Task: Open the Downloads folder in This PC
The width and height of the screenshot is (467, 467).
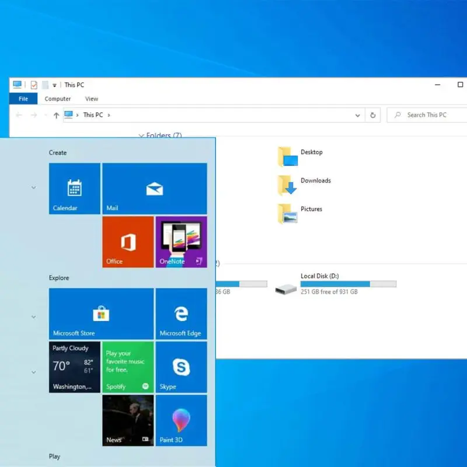Action: pos(304,185)
